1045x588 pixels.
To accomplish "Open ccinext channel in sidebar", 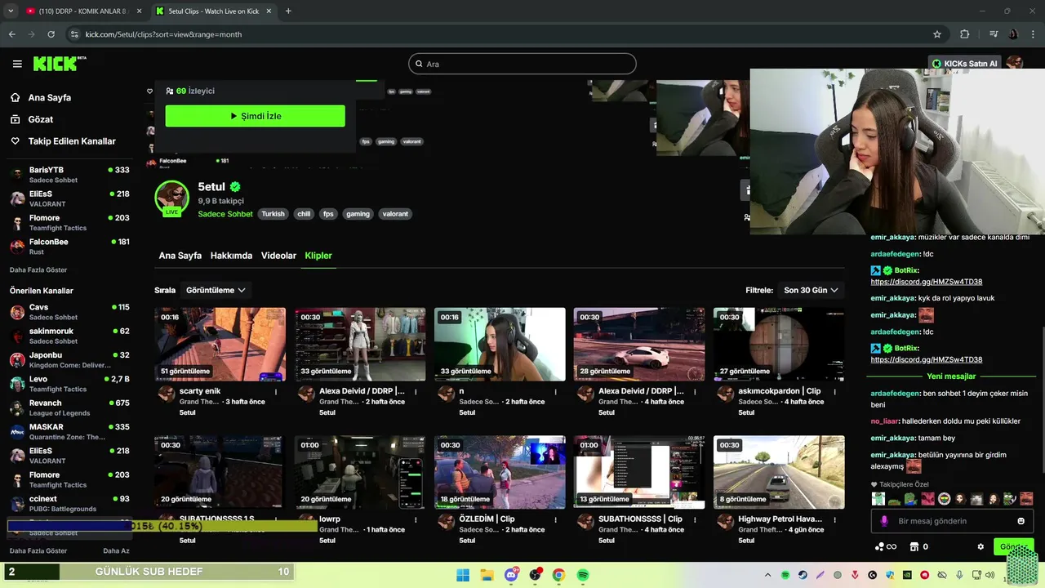I will pos(69,503).
